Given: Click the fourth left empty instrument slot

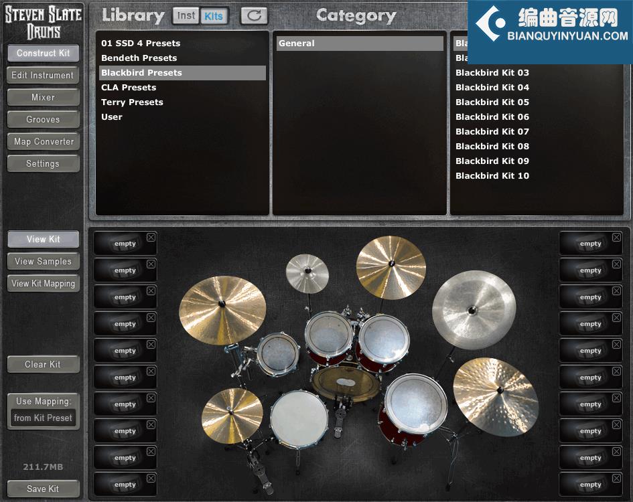Looking at the screenshot, I should (125, 324).
